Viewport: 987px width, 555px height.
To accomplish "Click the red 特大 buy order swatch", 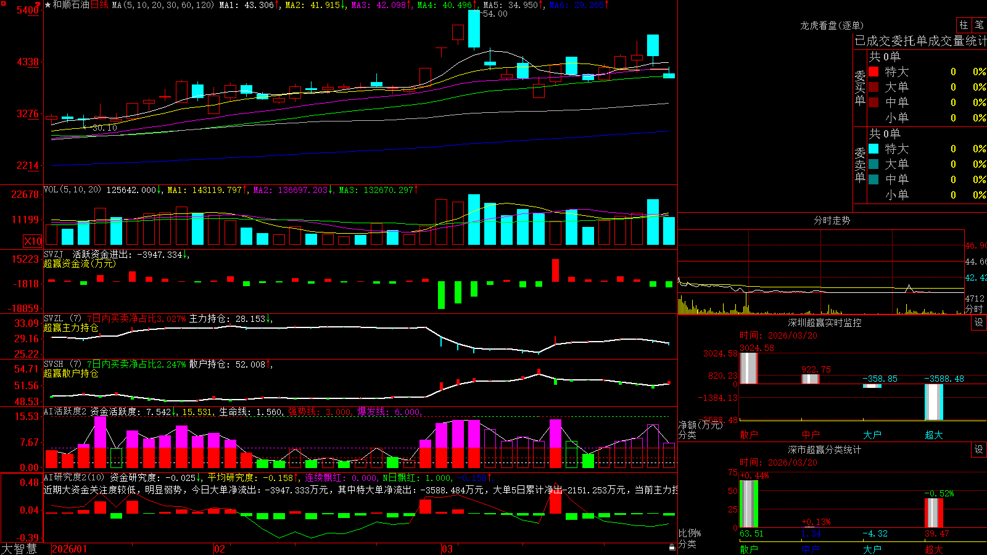I will pyautogui.click(x=873, y=72).
